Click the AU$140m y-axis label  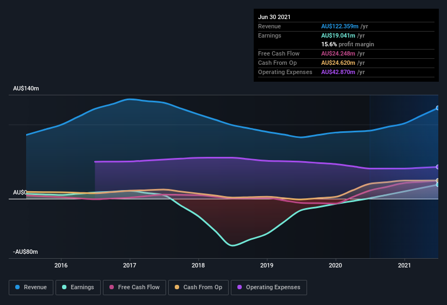pos(26,88)
